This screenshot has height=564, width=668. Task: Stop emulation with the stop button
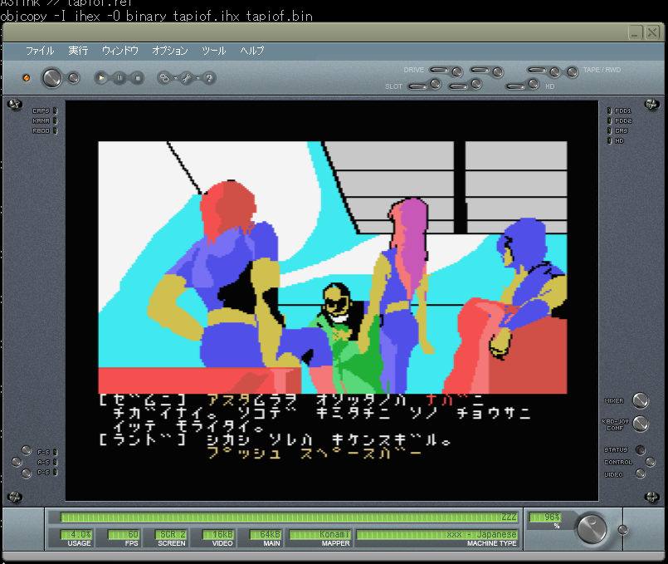(138, 78)
